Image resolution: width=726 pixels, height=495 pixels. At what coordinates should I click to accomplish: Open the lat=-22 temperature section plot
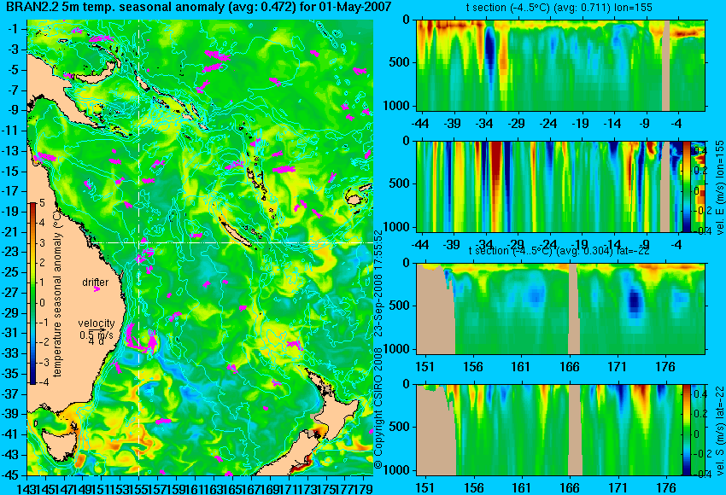pos(560,309)
